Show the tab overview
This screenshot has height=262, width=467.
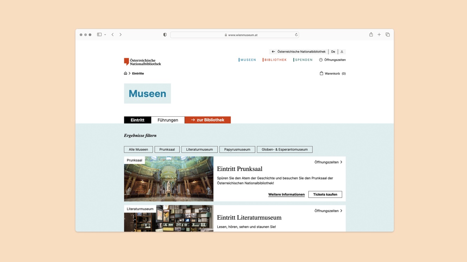click(388, 35)
